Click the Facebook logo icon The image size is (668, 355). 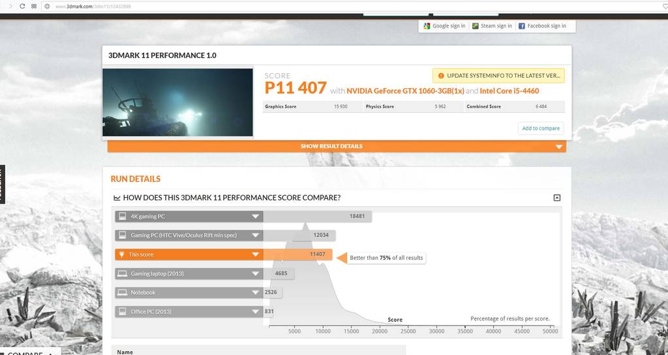[521, 26]
